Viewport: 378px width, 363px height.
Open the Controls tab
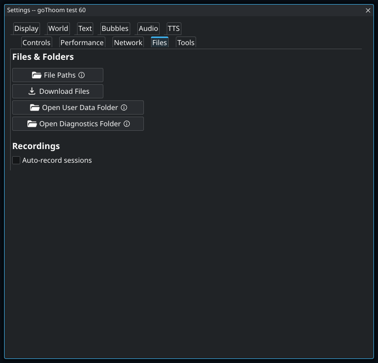tap(36, 43)
